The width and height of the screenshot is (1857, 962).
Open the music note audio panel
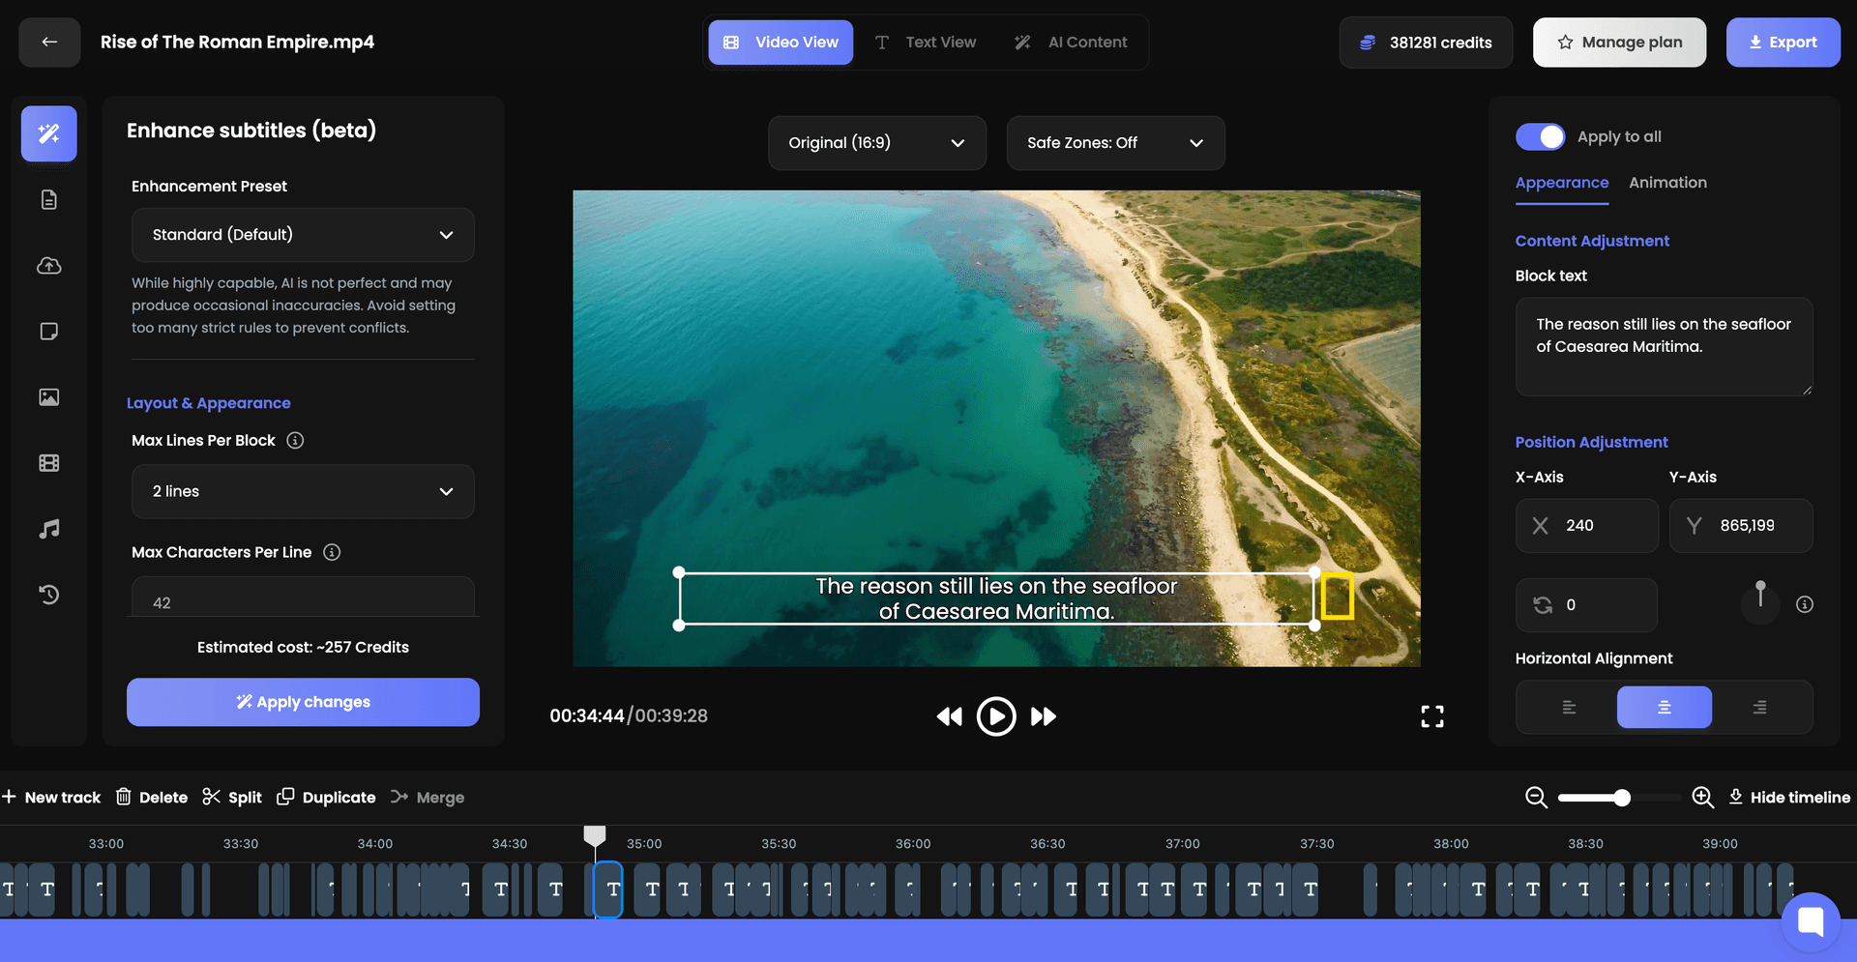49,529
